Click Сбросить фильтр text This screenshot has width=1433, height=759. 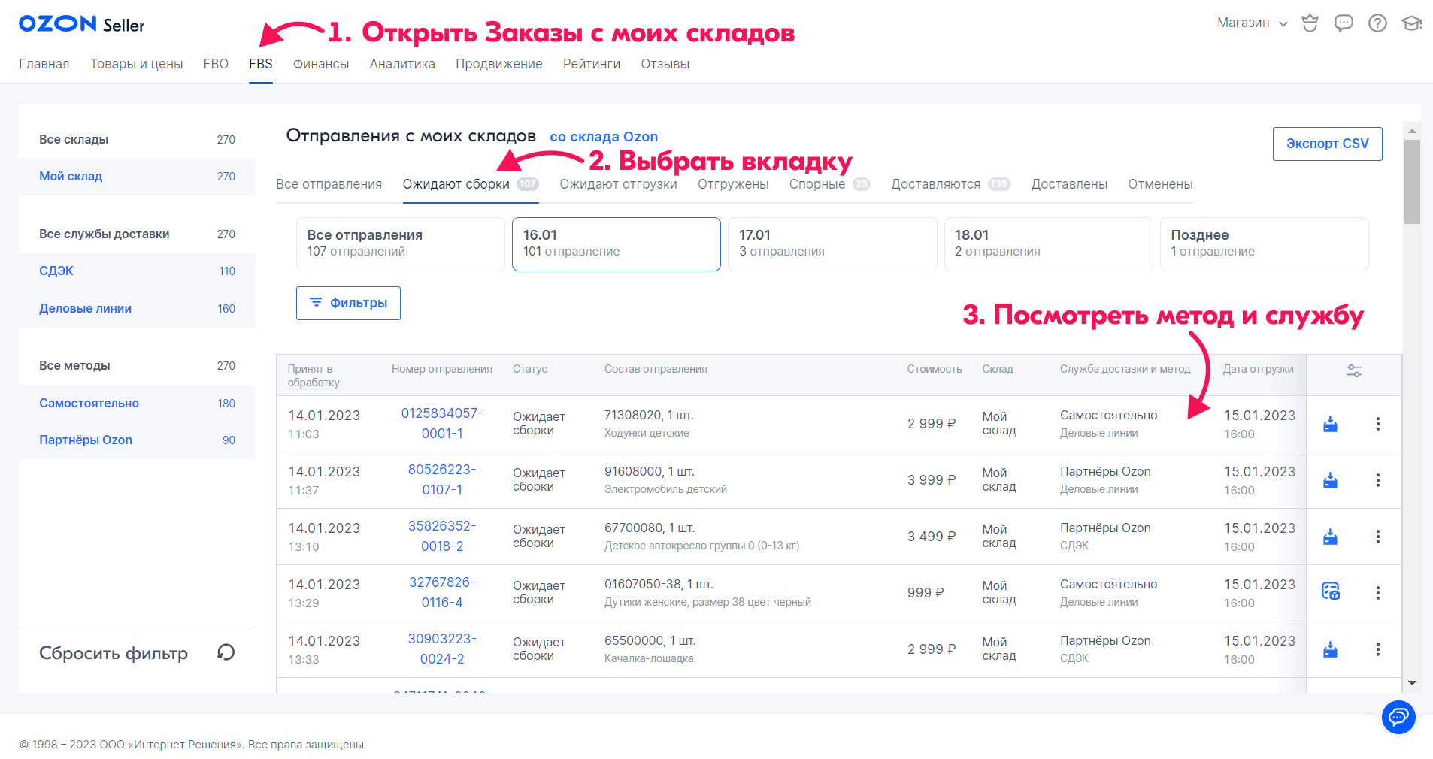114,653
